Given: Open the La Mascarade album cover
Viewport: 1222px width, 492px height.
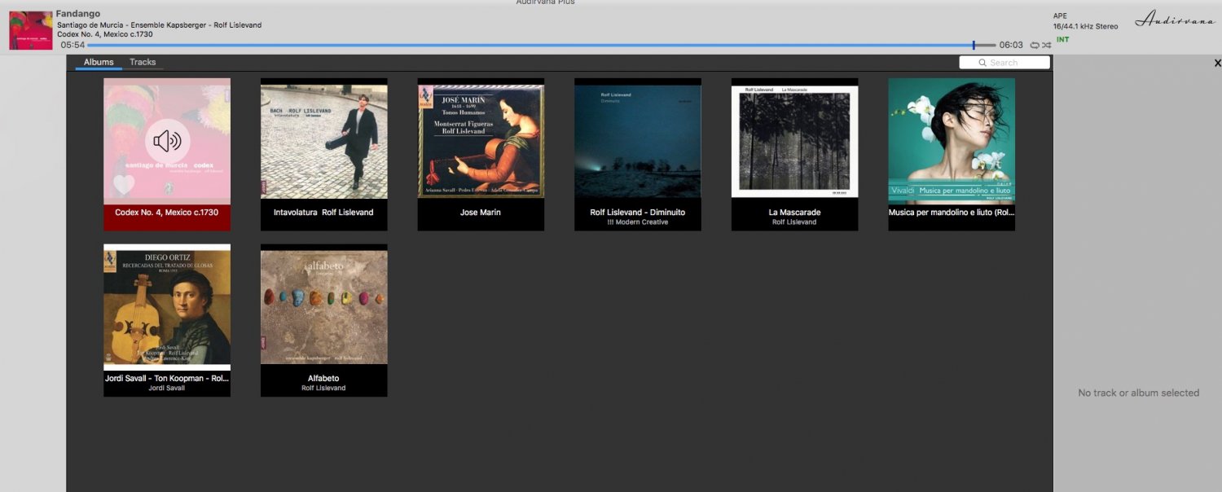Looking at the screenshot, I should (x=795, y=141).
